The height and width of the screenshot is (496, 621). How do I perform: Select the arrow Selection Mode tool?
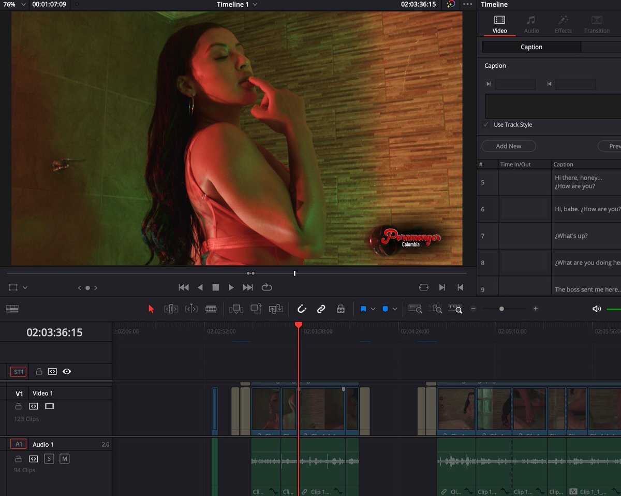pyautogui.click(x=151, y=309)
